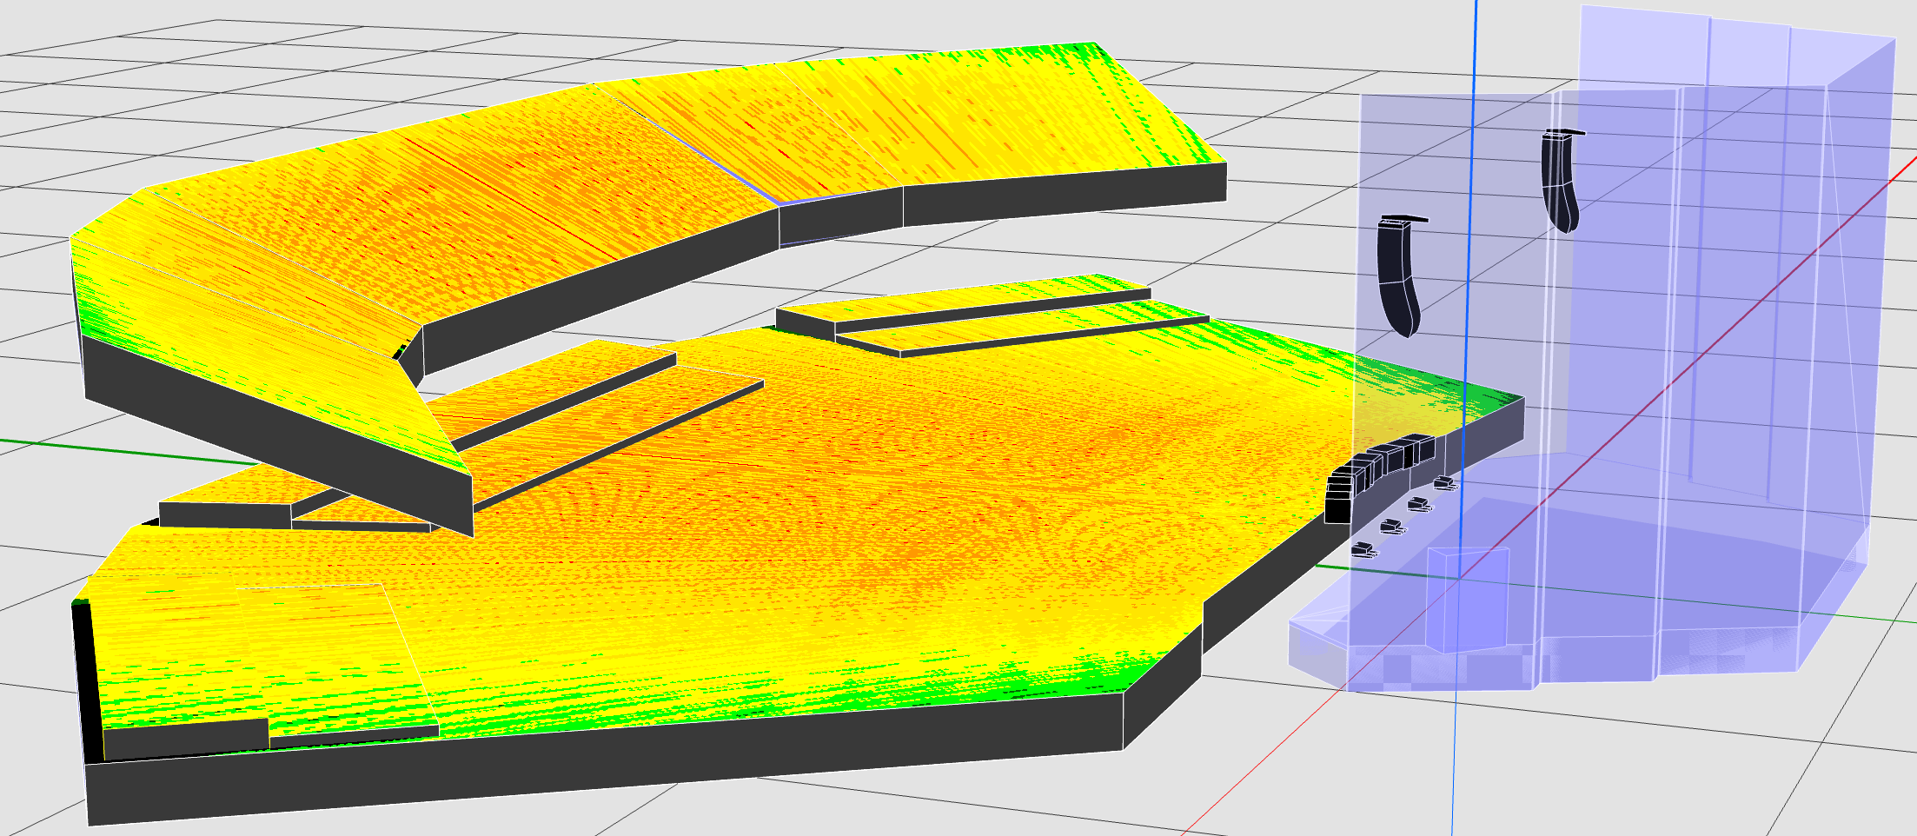The width and height of the screenshot is (1917, 836).
Task: Click the rigging frame atop the nearer array
Action: pyautogui.click(x=1403, y=219)
